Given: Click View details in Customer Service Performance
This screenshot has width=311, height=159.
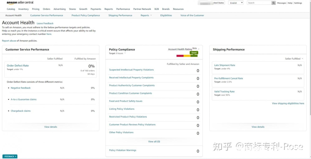Looking at the screenshot, I should 51,127.
